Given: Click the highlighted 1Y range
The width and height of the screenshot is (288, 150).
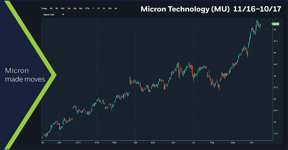Looking at the screenshot, I should click(93, 8).
